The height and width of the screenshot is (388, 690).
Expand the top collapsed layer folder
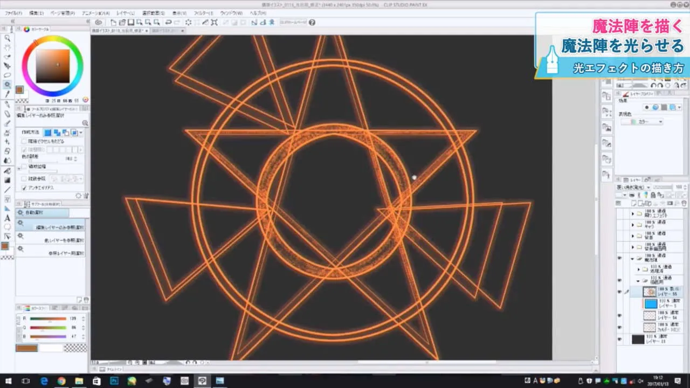coord(633,214)
